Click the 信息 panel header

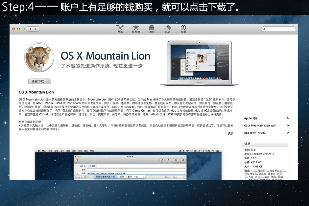coord(265,144)
